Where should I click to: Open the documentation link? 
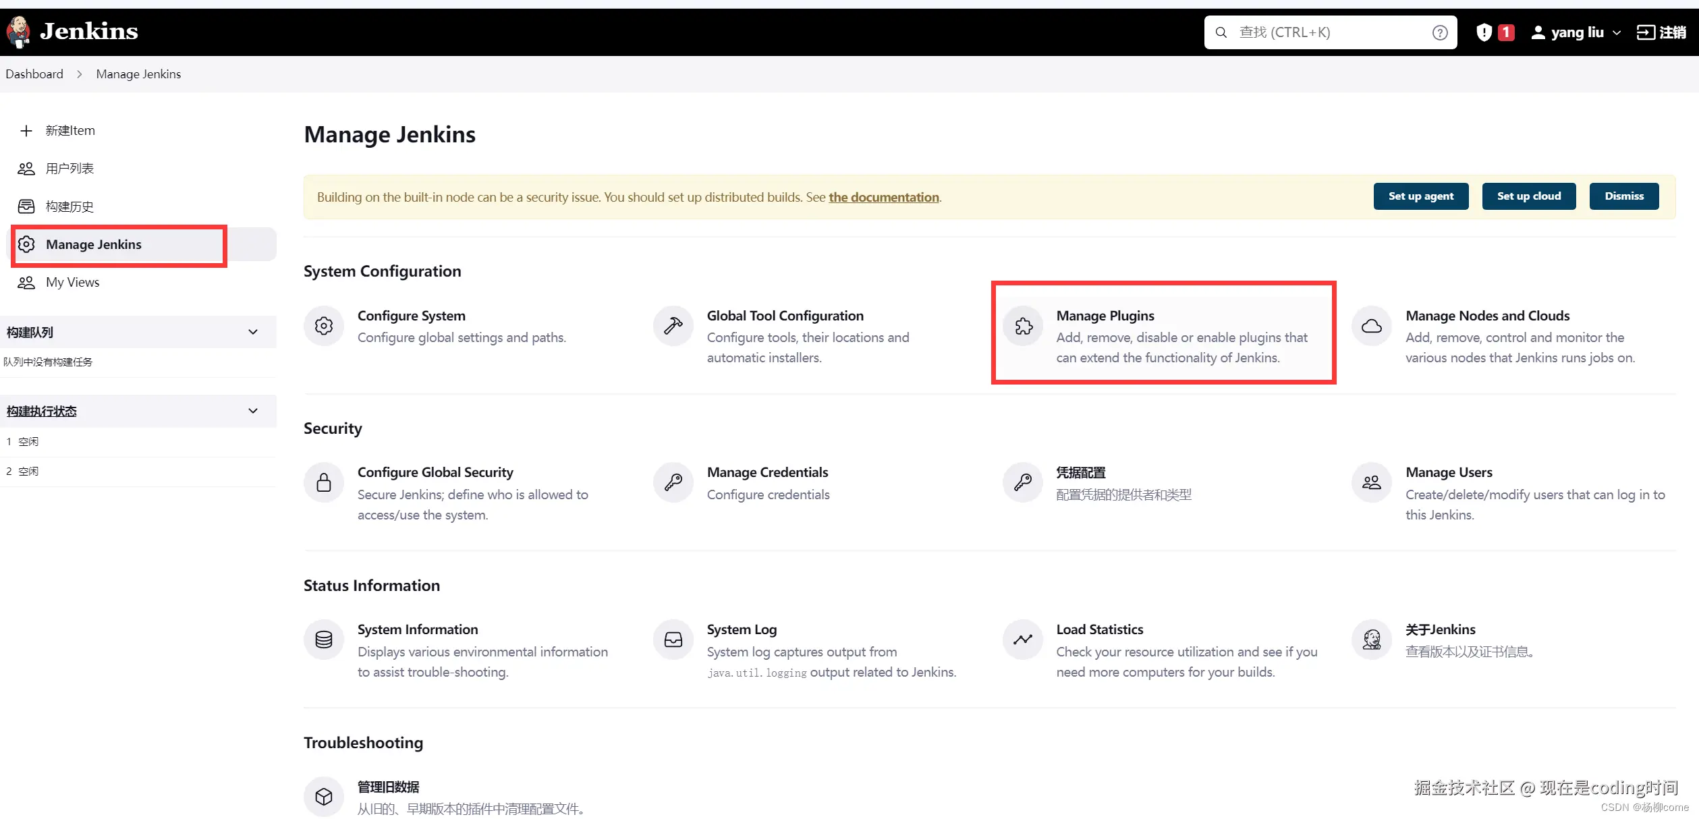(x=883, y=198)
